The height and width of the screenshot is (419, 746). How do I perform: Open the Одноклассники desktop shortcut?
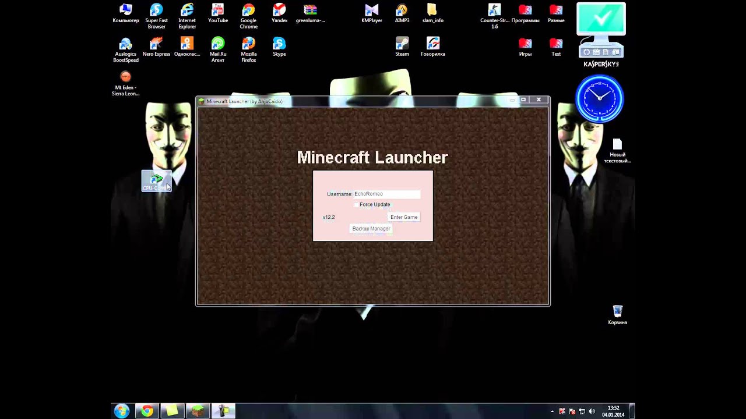click(187, 47)
